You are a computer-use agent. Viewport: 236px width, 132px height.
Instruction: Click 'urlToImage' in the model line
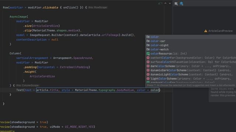110,35
